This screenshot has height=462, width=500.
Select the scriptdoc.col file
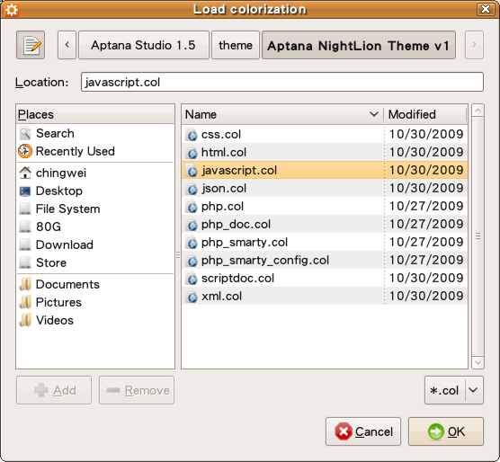325,279
